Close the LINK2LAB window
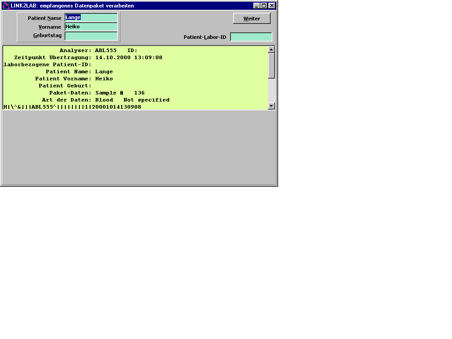 coord(271,6)
